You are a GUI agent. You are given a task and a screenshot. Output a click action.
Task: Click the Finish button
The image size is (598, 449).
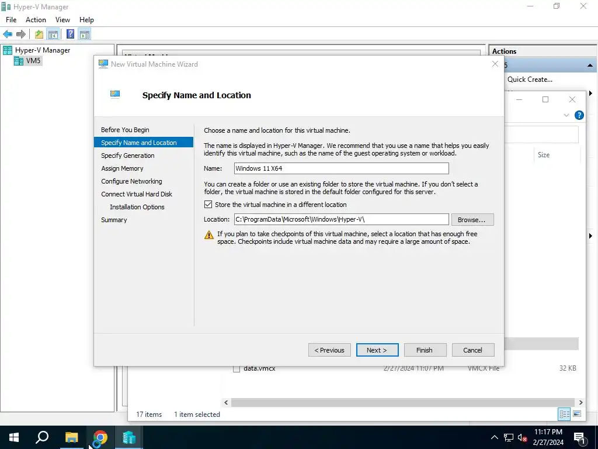(425, 350)
